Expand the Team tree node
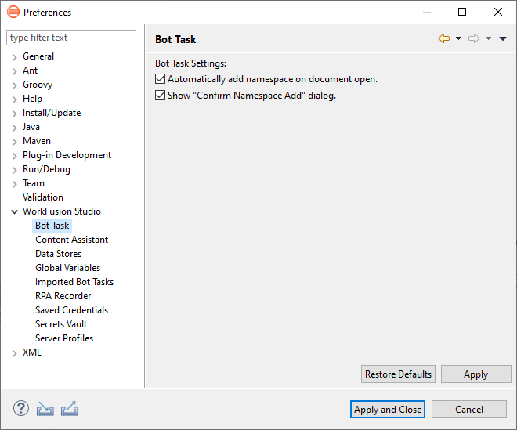The height and width of the screenshot is (430, 517). pyautogui.click(x=14, y=184)
